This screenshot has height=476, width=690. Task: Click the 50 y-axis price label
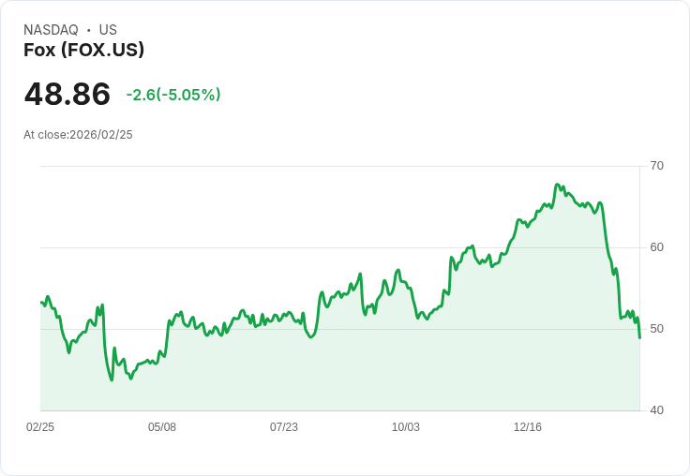coord(656,329)
